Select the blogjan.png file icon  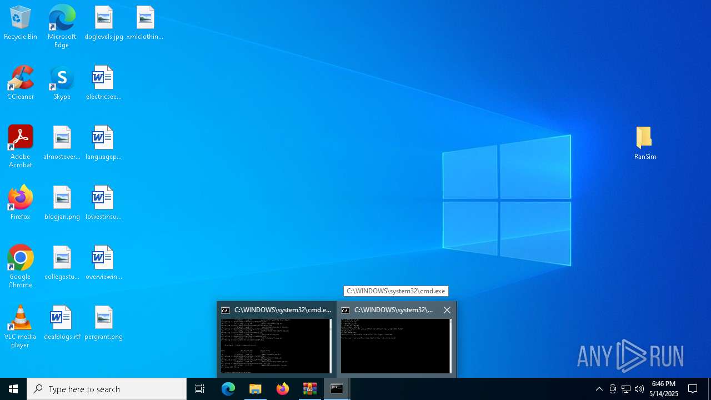(x=62, y=203)
